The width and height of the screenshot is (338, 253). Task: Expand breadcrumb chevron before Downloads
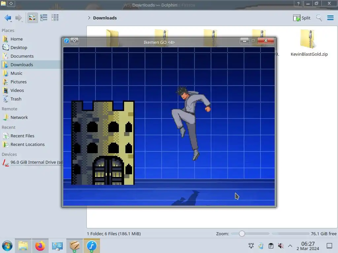pyautogui.click(x=89, y=18)
